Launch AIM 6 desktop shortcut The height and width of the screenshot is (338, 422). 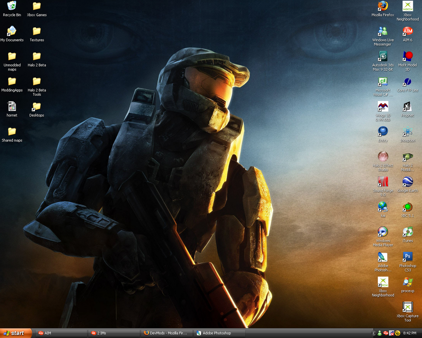408,34
